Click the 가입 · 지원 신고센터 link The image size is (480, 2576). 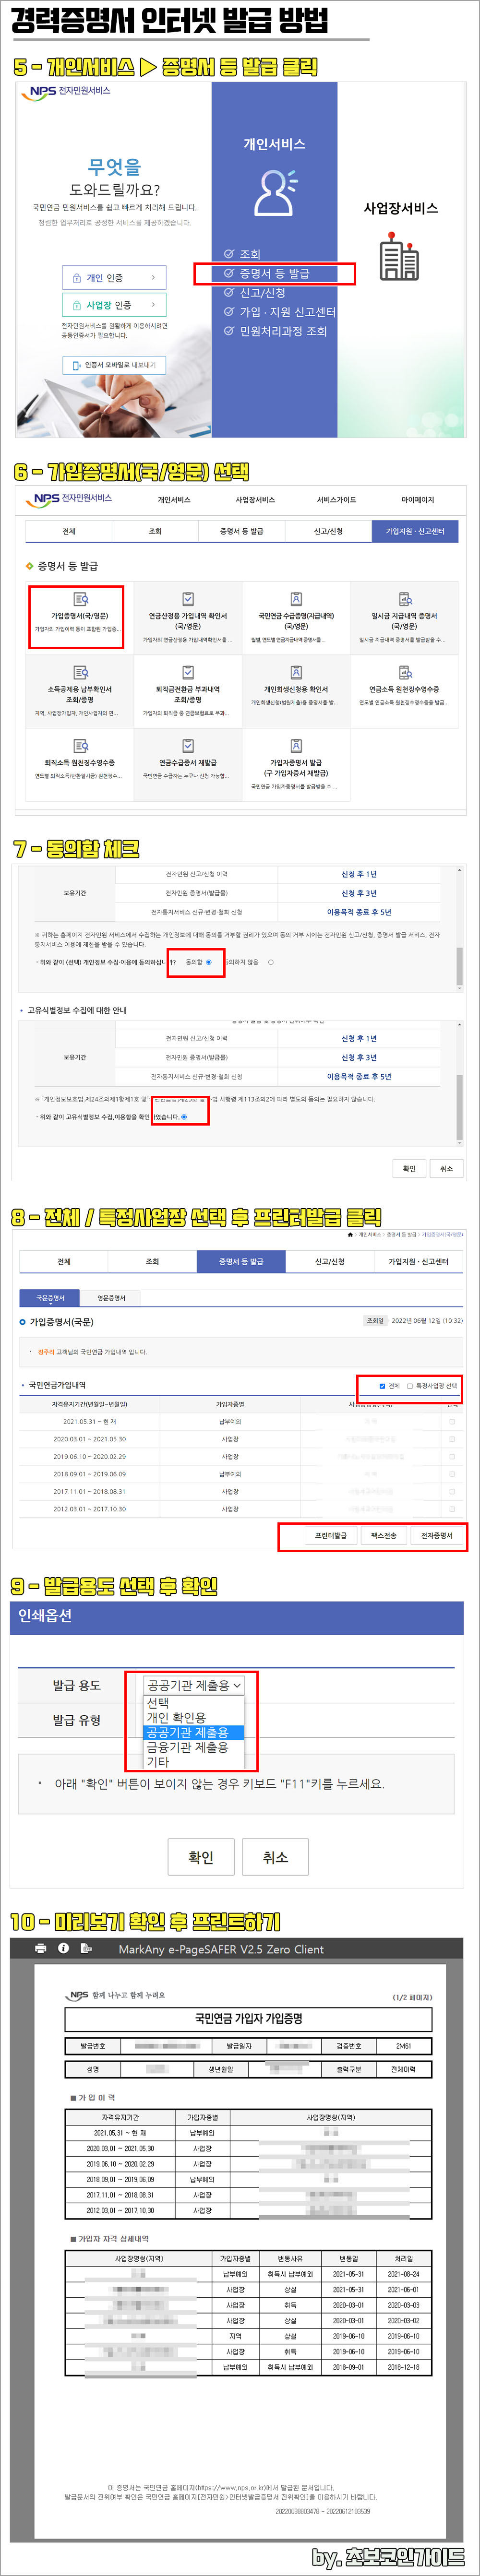(x=287, y=311)
